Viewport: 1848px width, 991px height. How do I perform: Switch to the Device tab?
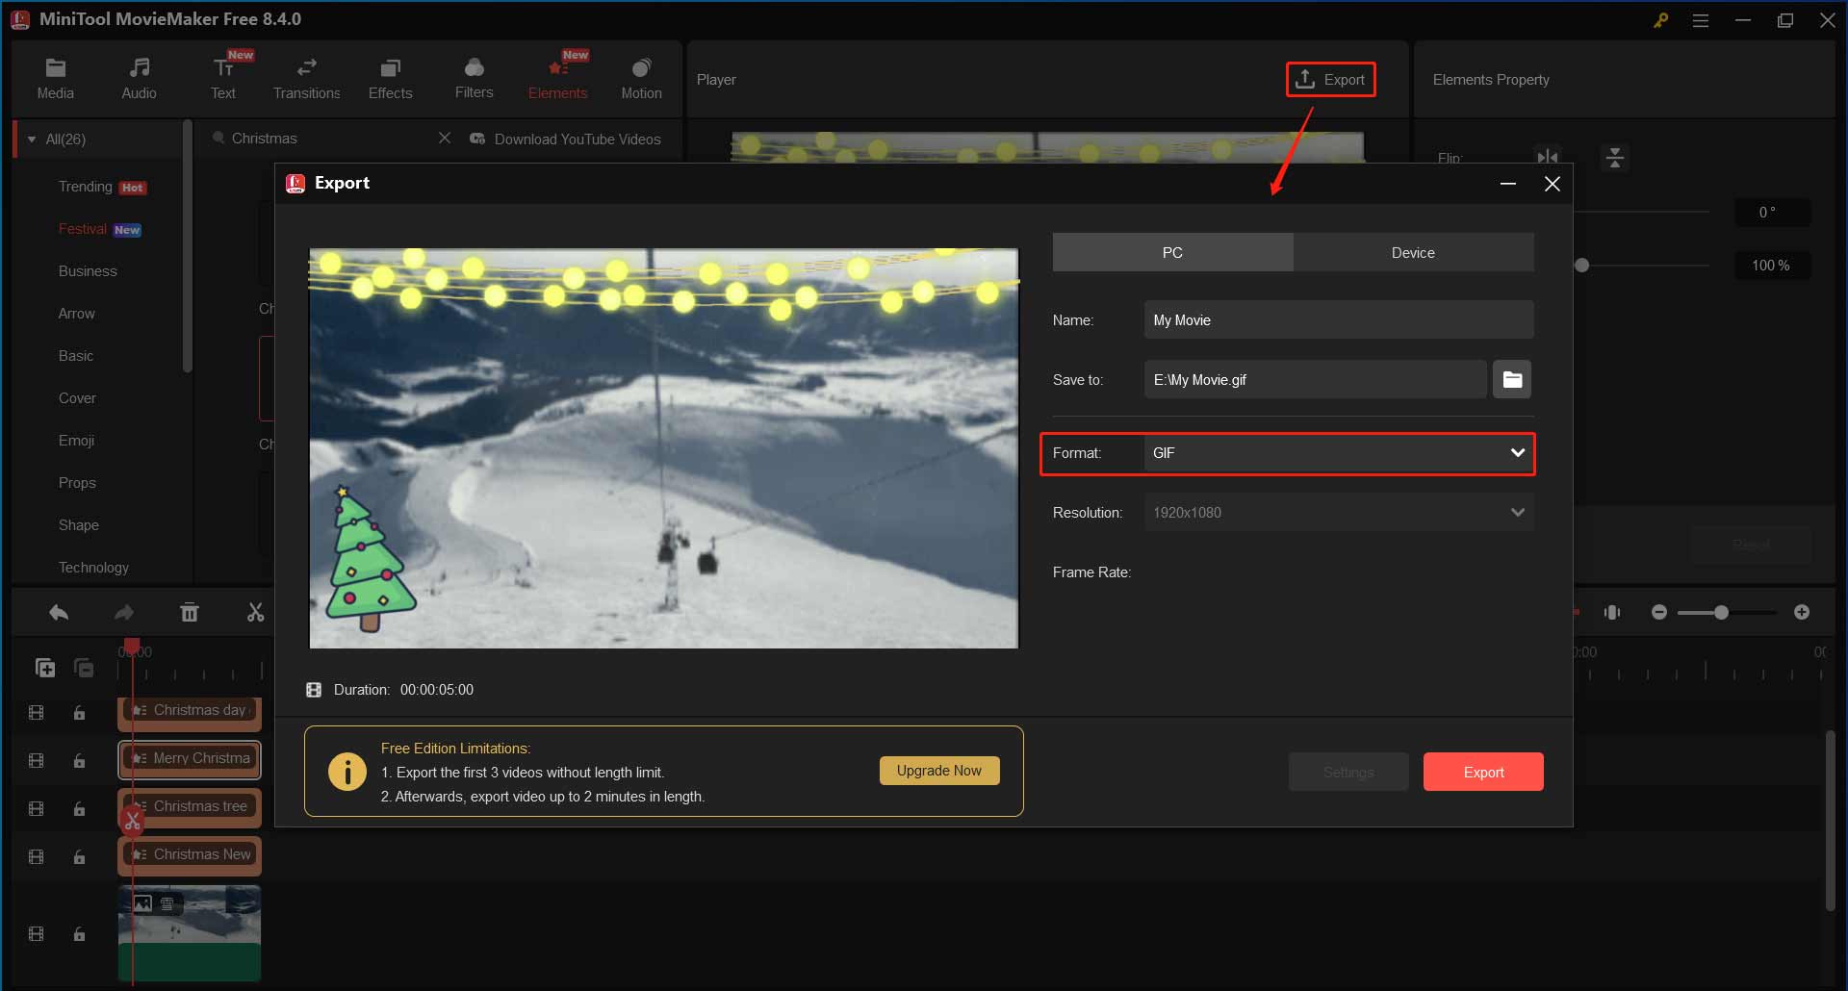[x=1412, y=252]
